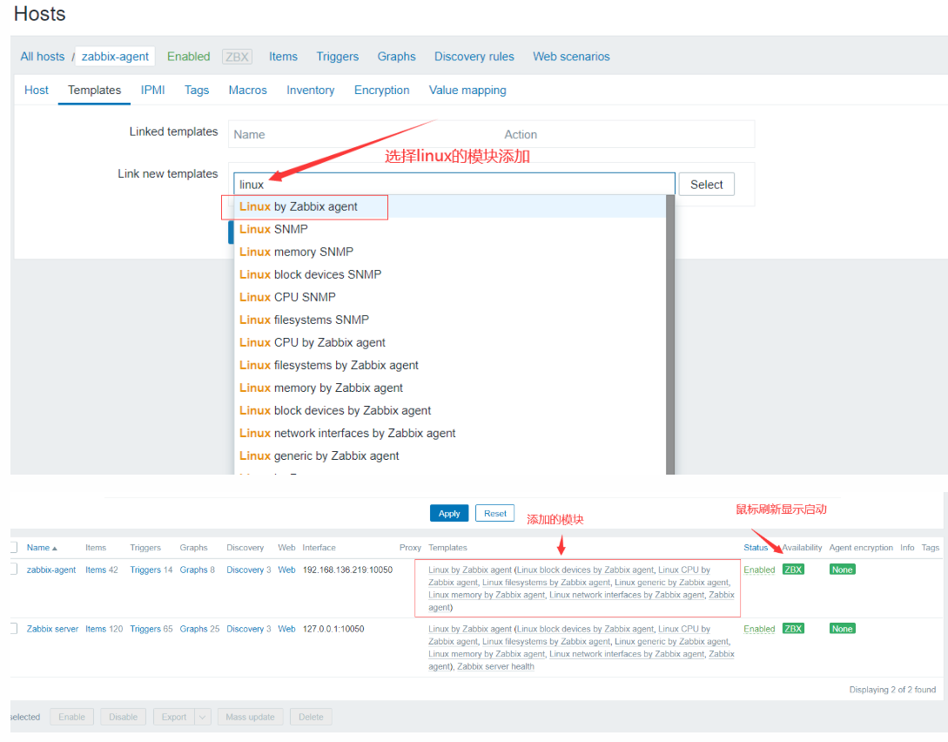Image resolution: width=948 pixels, height=742 pixels.
Task: Open Triggers 65 for Zabbix server
Action: pos(145,629)
